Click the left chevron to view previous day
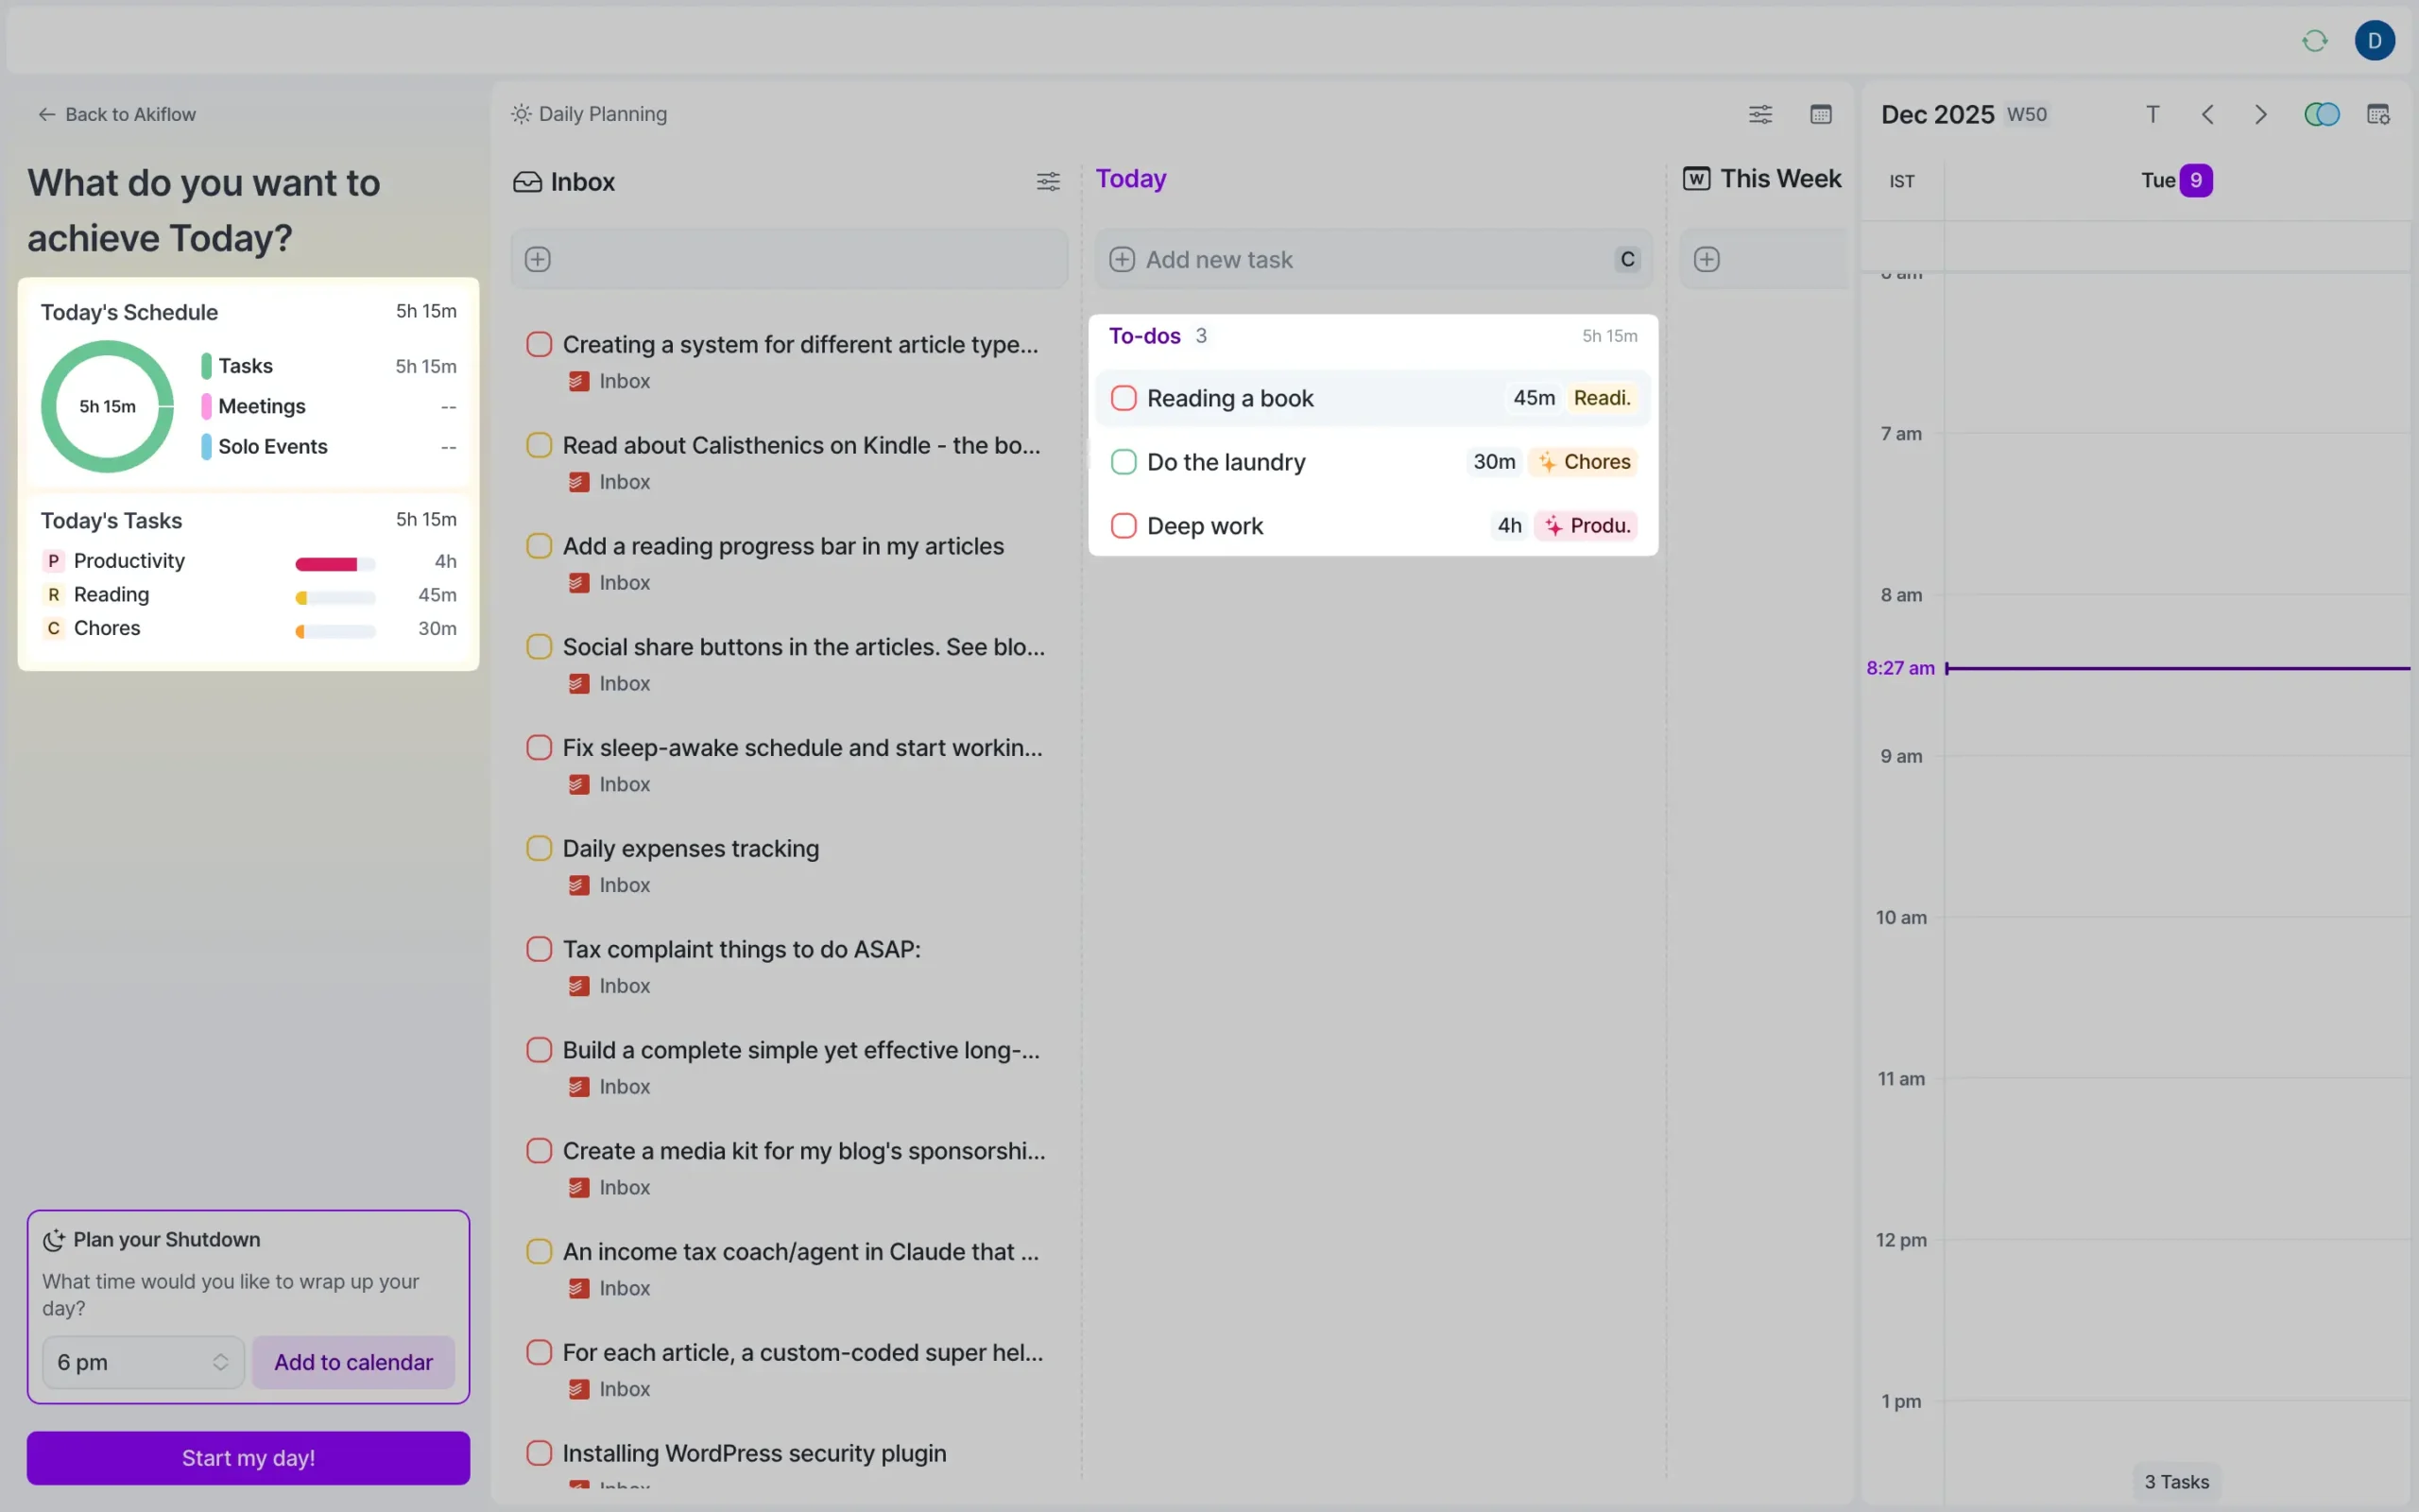 2207,114
